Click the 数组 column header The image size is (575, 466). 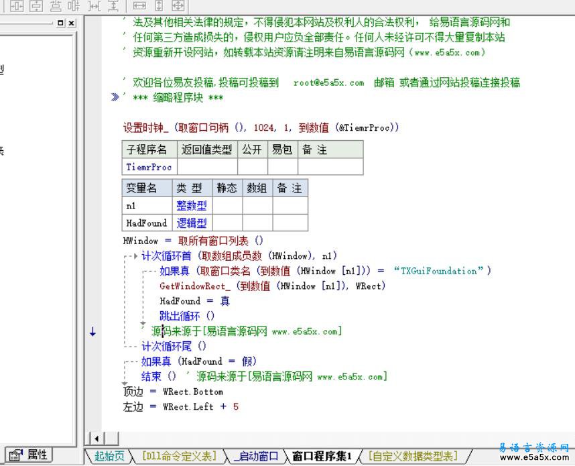click(x=257, y=188)
